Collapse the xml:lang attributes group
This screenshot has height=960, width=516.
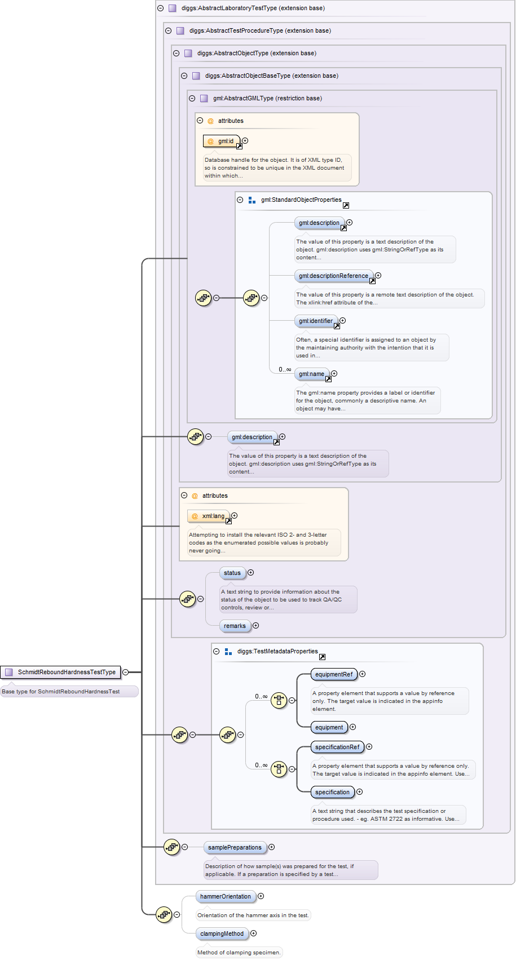tap(184, 496)
